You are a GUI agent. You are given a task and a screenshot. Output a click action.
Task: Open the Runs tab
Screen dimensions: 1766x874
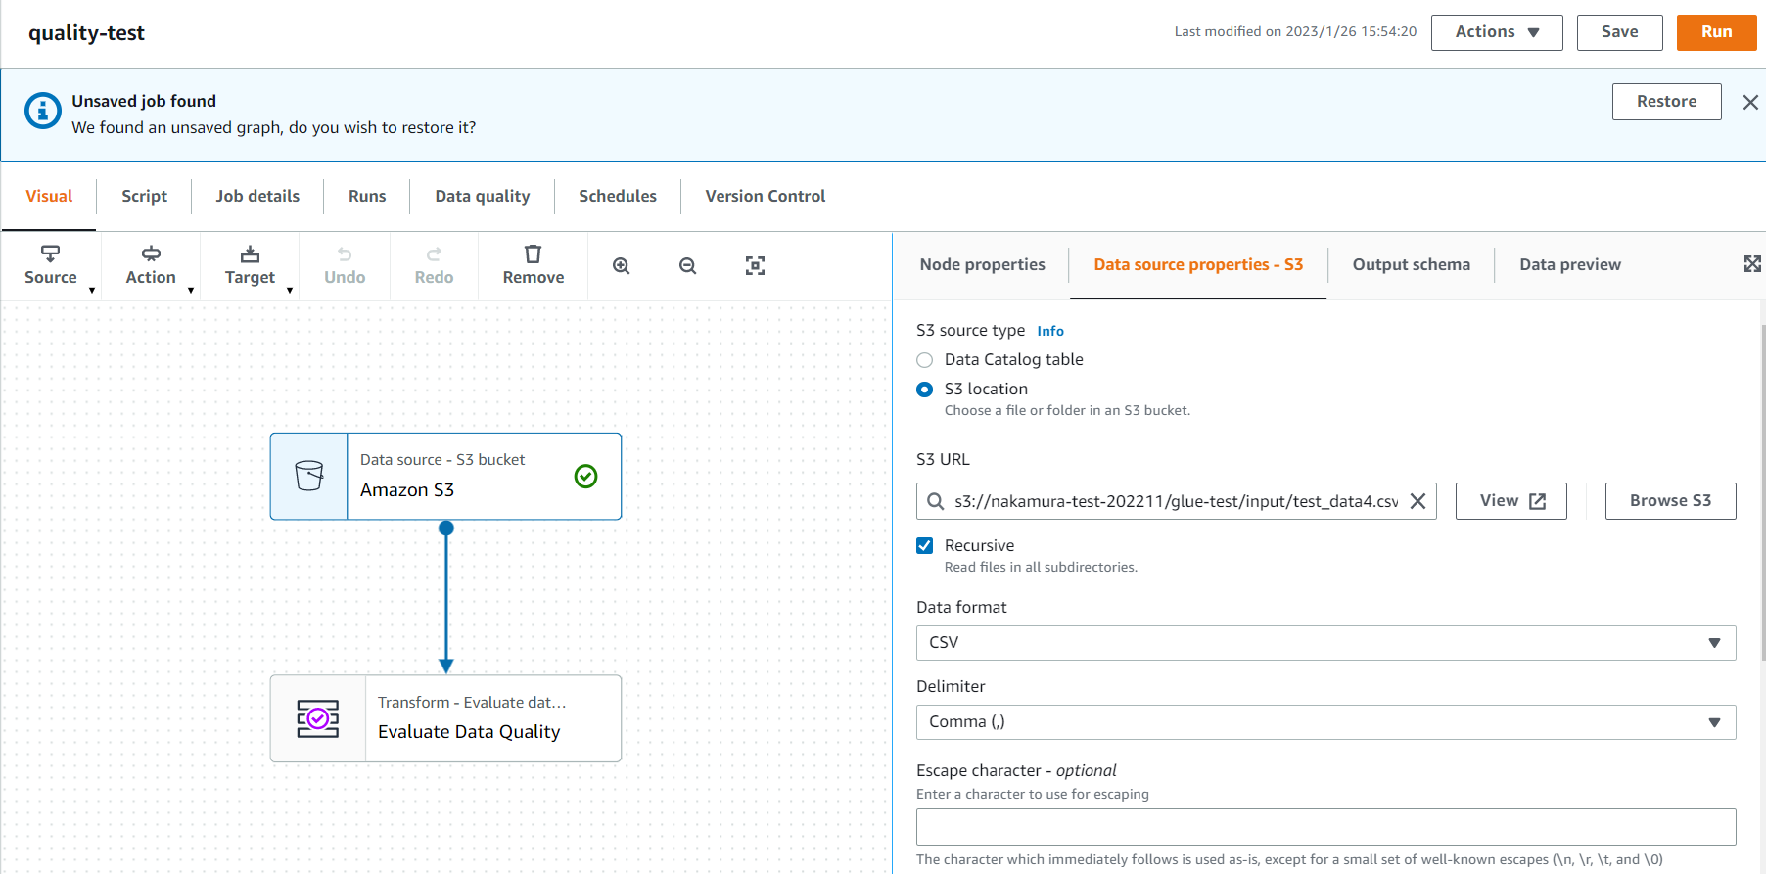[x=367, y=196]
